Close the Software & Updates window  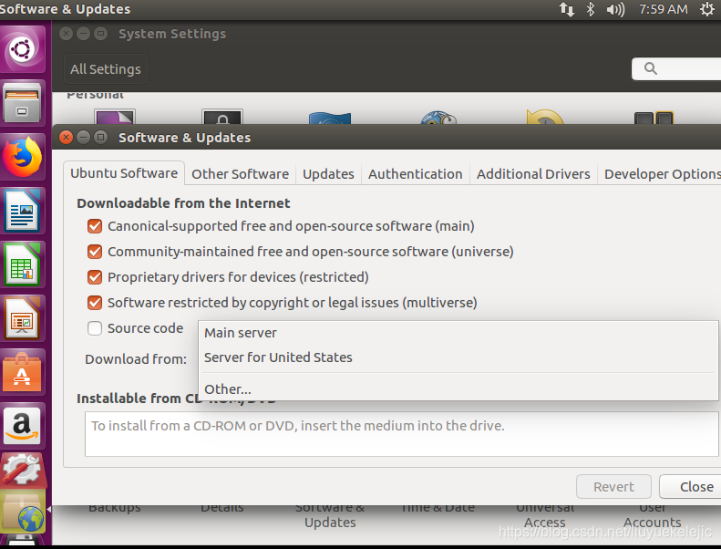[x=67, y=137]
